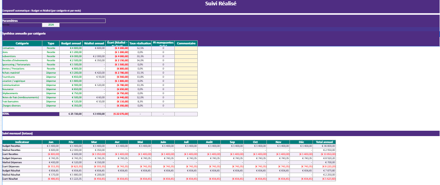Viewport: 440px width, 185px height.
Task: Select the TOTAL row label cell
Action: [30, 114]
